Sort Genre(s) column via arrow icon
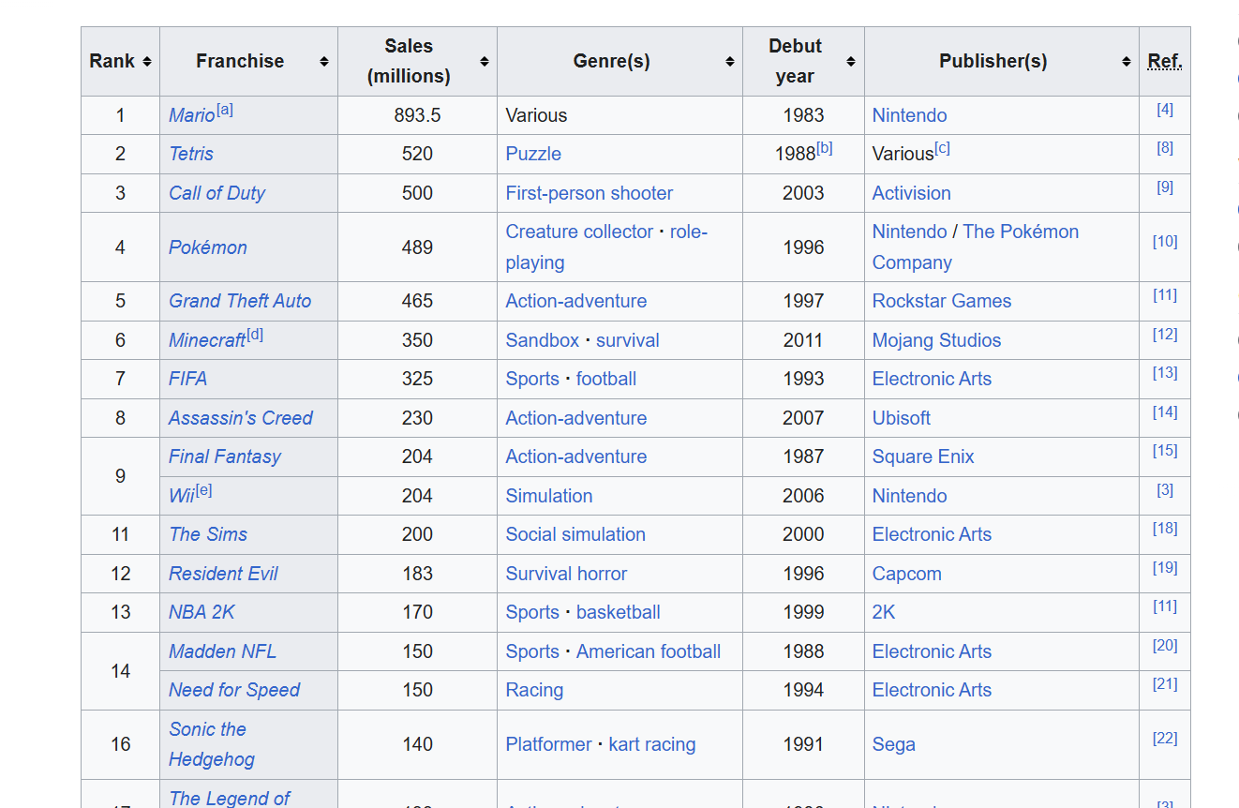 (x=729, y=62)
